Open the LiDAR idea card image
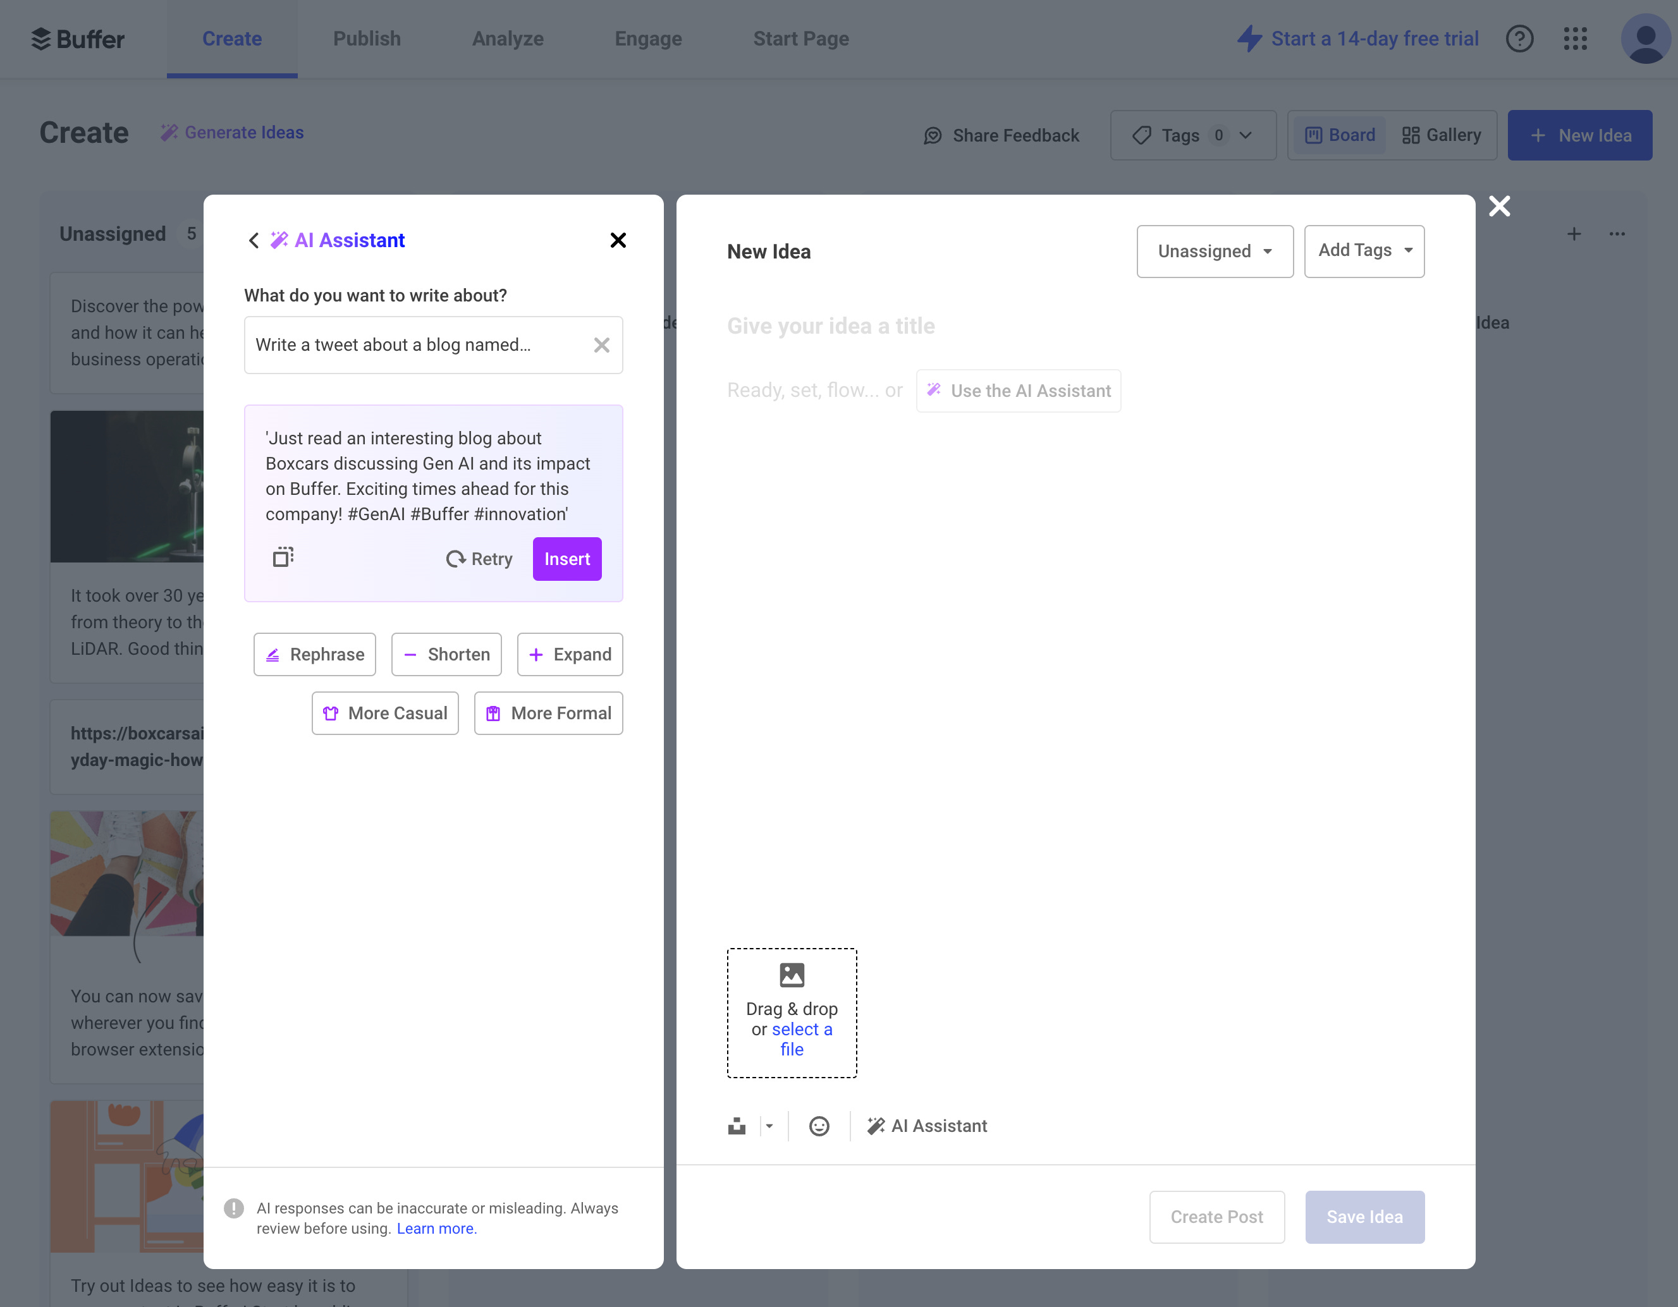Viewport: 1678px width, 1307px height. 128,486
